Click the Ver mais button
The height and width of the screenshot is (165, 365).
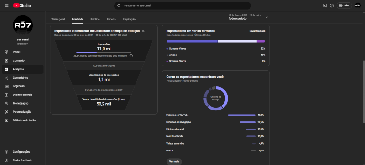[x=174, y=161]
